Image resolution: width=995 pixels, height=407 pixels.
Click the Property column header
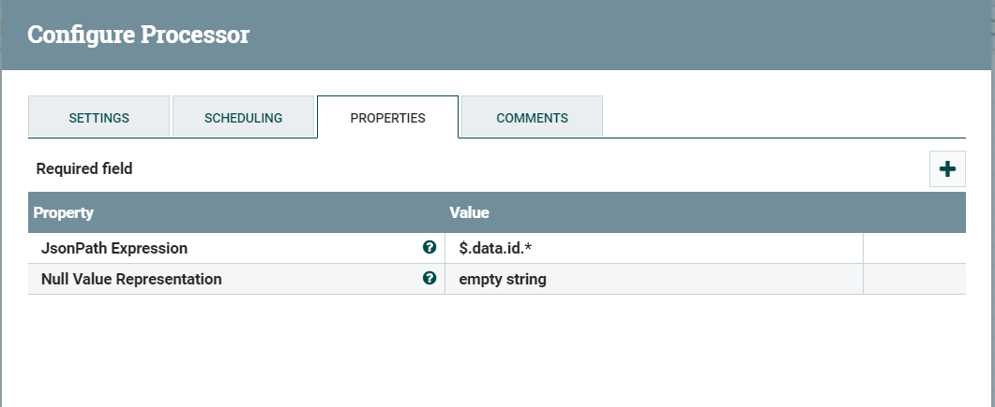pyautogui.click(x=64, y=213)
